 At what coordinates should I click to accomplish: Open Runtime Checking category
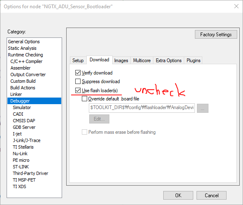(34, 55)
